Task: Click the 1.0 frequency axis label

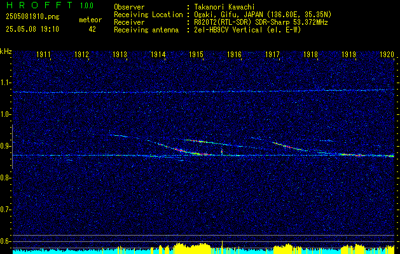Action: pyautogui.click(x=6, y=115)
